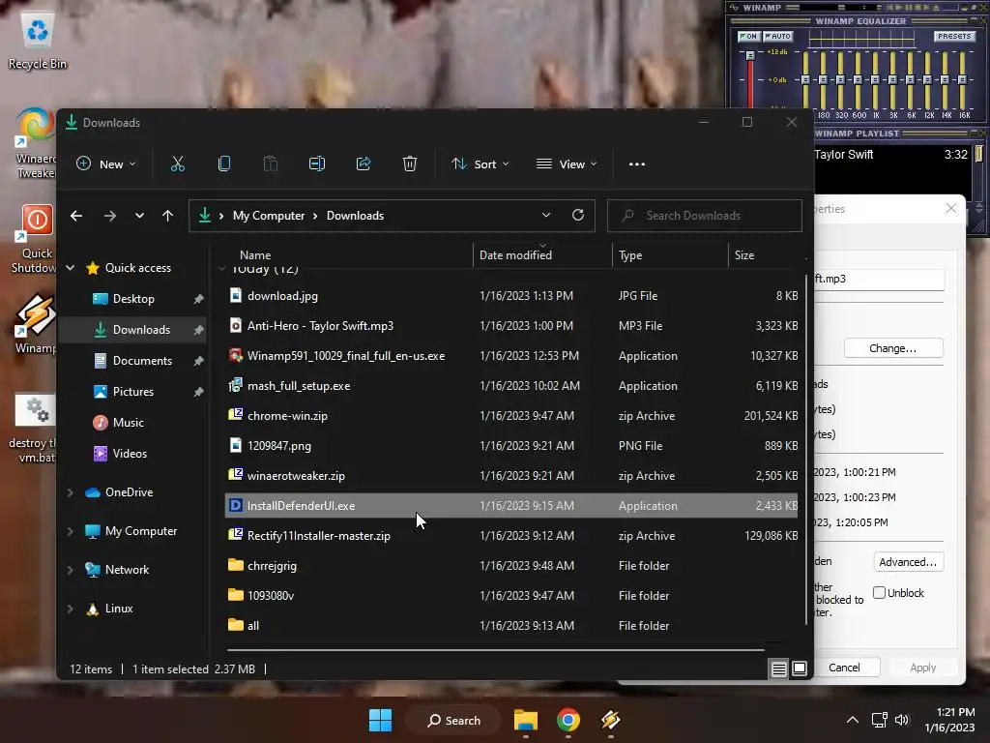Expand address bar history dropdown
This screenshot has height=743, width=990.
[546, 216]
